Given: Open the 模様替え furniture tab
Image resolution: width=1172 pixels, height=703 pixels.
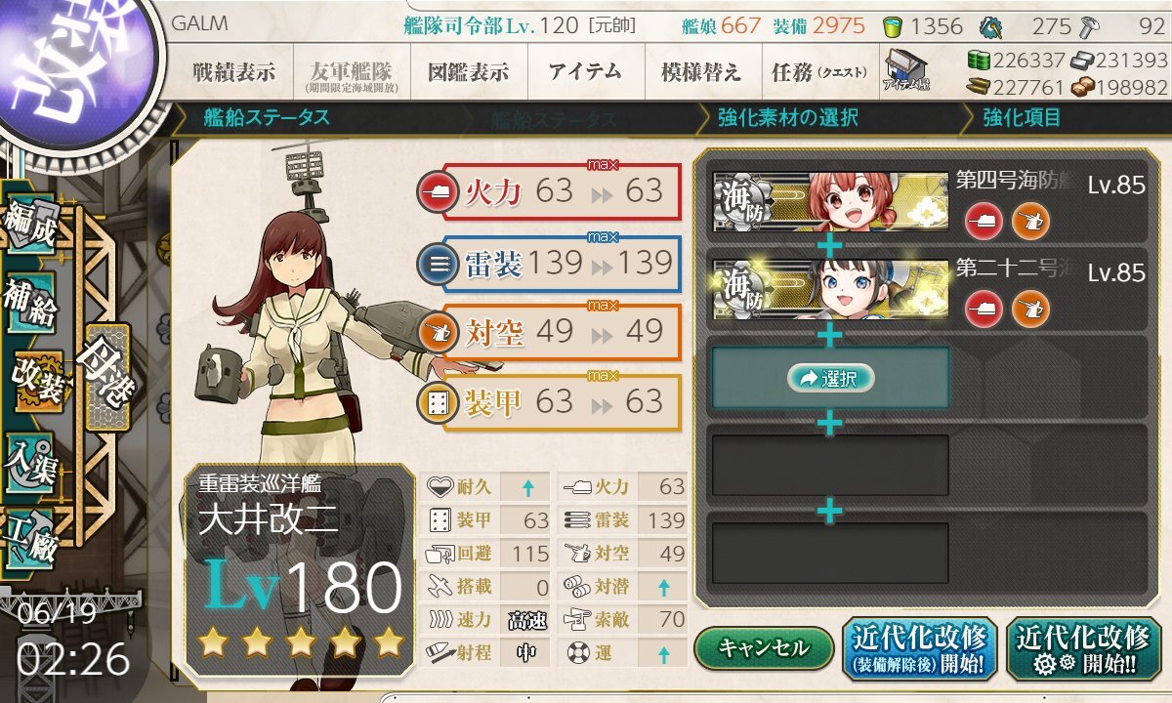Looking at the screenshot, I should 701,71.
